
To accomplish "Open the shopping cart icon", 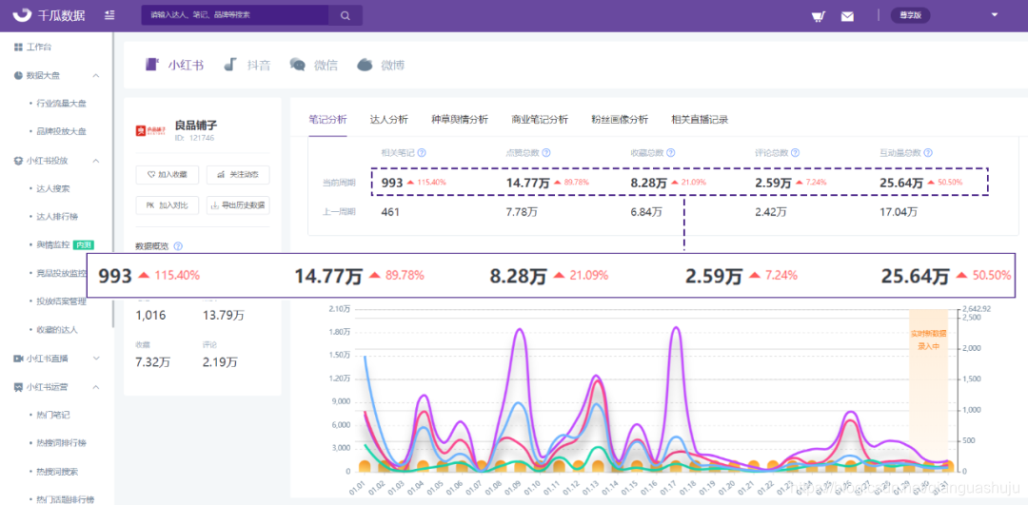I will [818, 16].
